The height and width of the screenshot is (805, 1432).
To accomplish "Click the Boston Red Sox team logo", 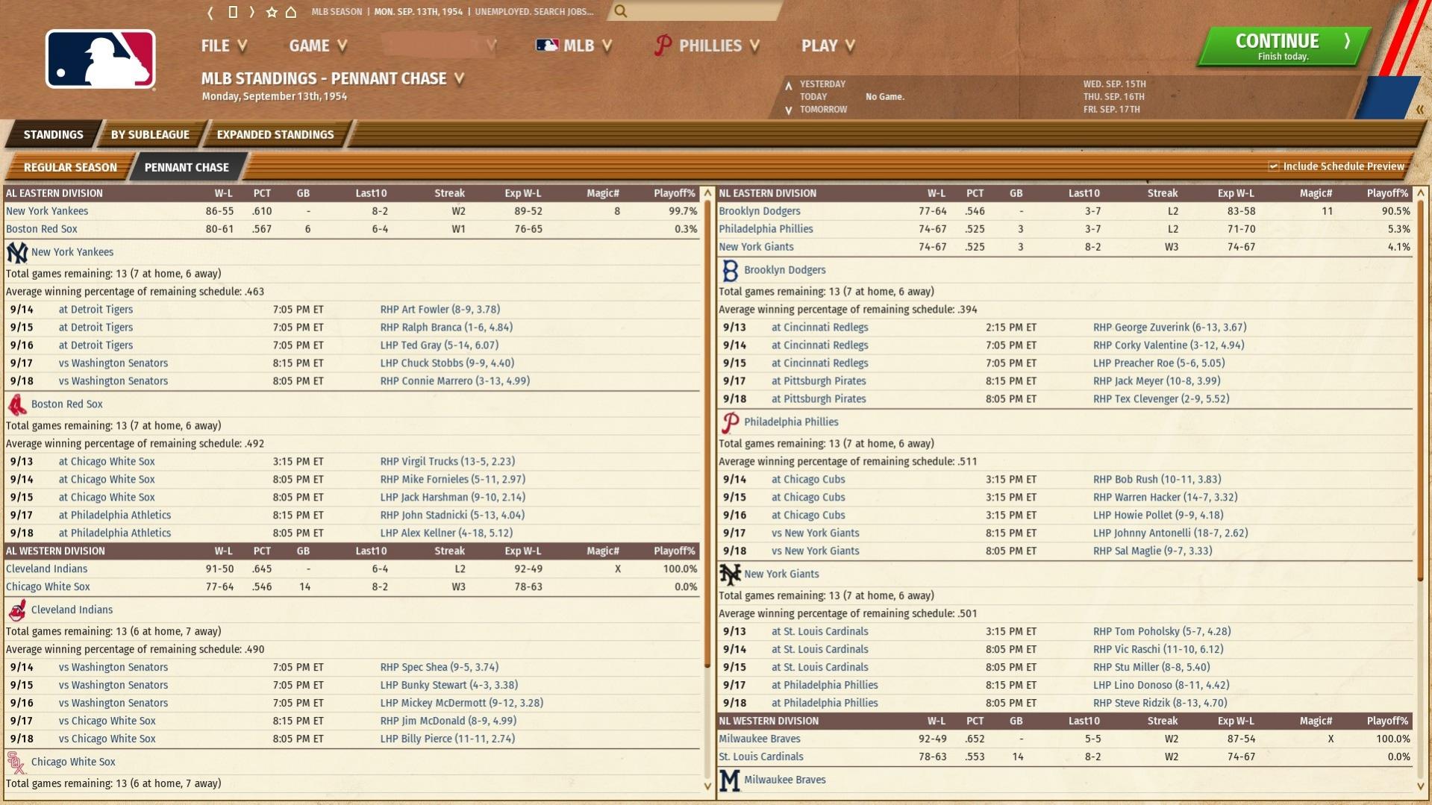I will [x=16, y=405].
